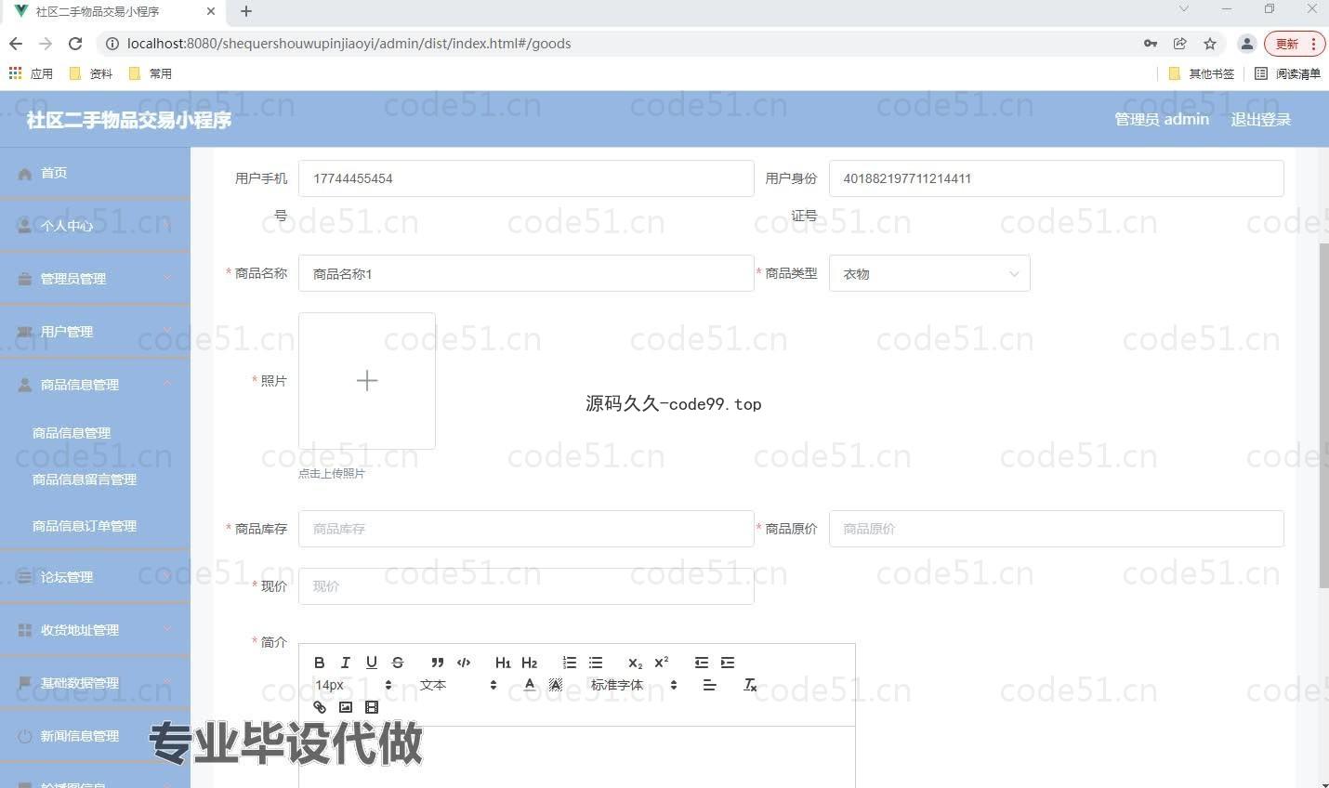Viewport: 1329px width, 788px height.
Task: Expand the 用户管理 sidebar menu
Action: (x=95, y=332)
